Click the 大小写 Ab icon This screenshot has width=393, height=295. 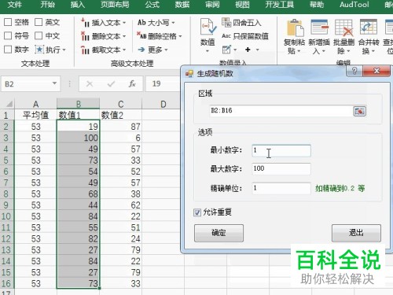pyautogui.click(x=141, y=23)
